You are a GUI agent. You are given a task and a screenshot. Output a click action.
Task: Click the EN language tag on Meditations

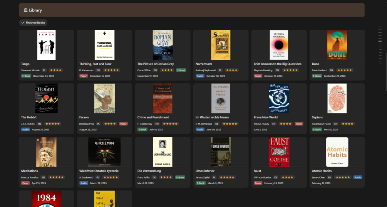pos(43,177)
